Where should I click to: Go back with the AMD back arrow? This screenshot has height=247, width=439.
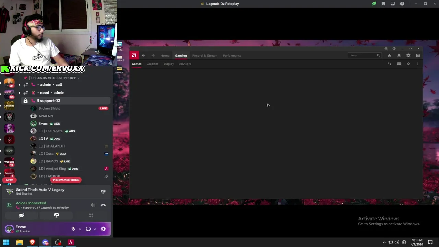(143, 55)
